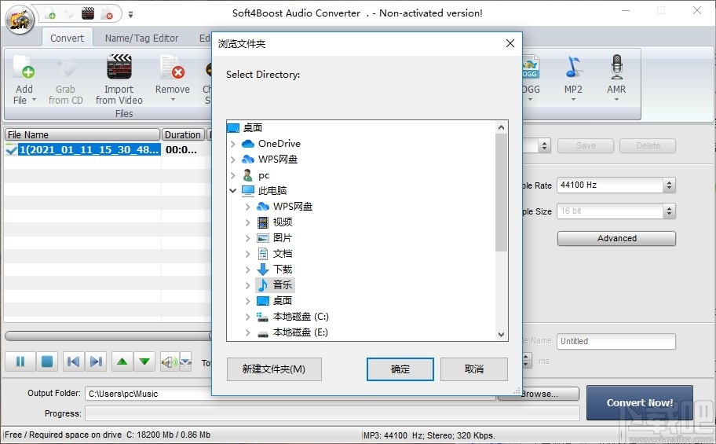
Task: Click Grab from CD icon
Action: 66,68
